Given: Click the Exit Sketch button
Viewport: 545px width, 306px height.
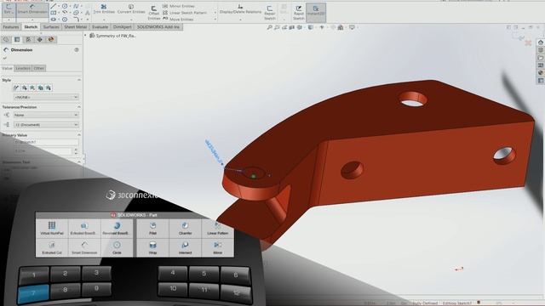Looking at the screenshot, I should point(9,9).
